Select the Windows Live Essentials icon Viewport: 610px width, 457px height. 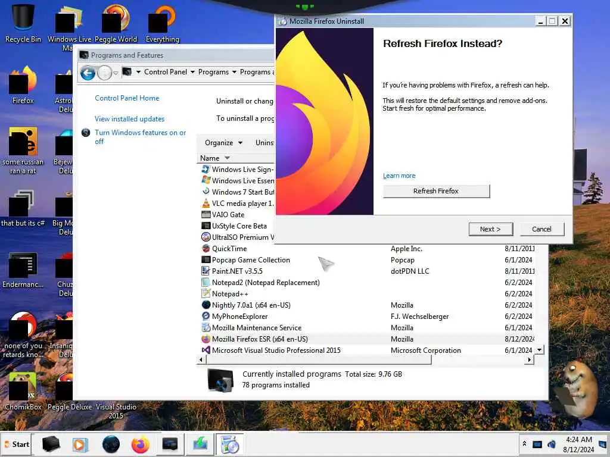pos(206,181)
